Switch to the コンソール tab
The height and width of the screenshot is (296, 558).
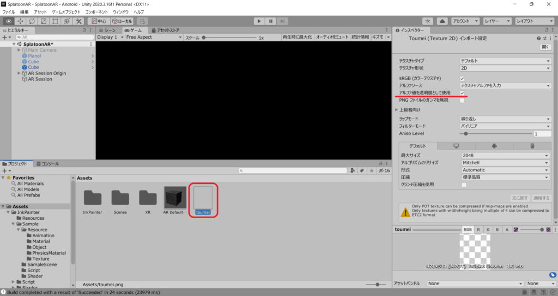48,164
